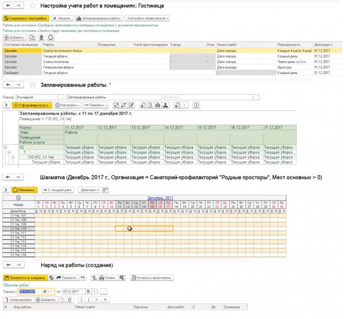
Task: Click the Периодичность column header
Action: (x=294, y=45)
